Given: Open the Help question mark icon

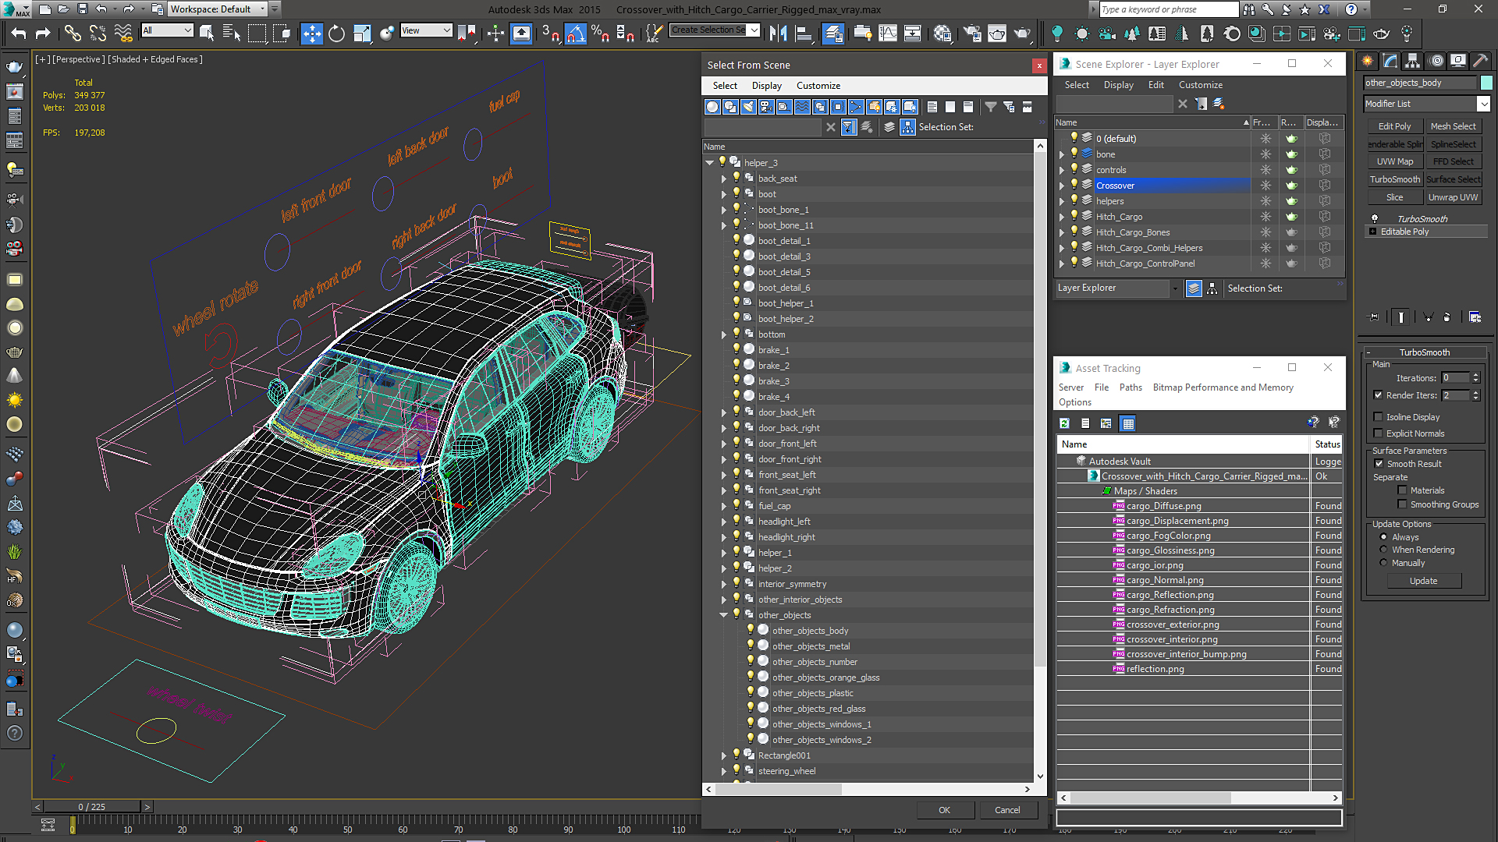Looking at the screenshot, I should (1351, 9).
